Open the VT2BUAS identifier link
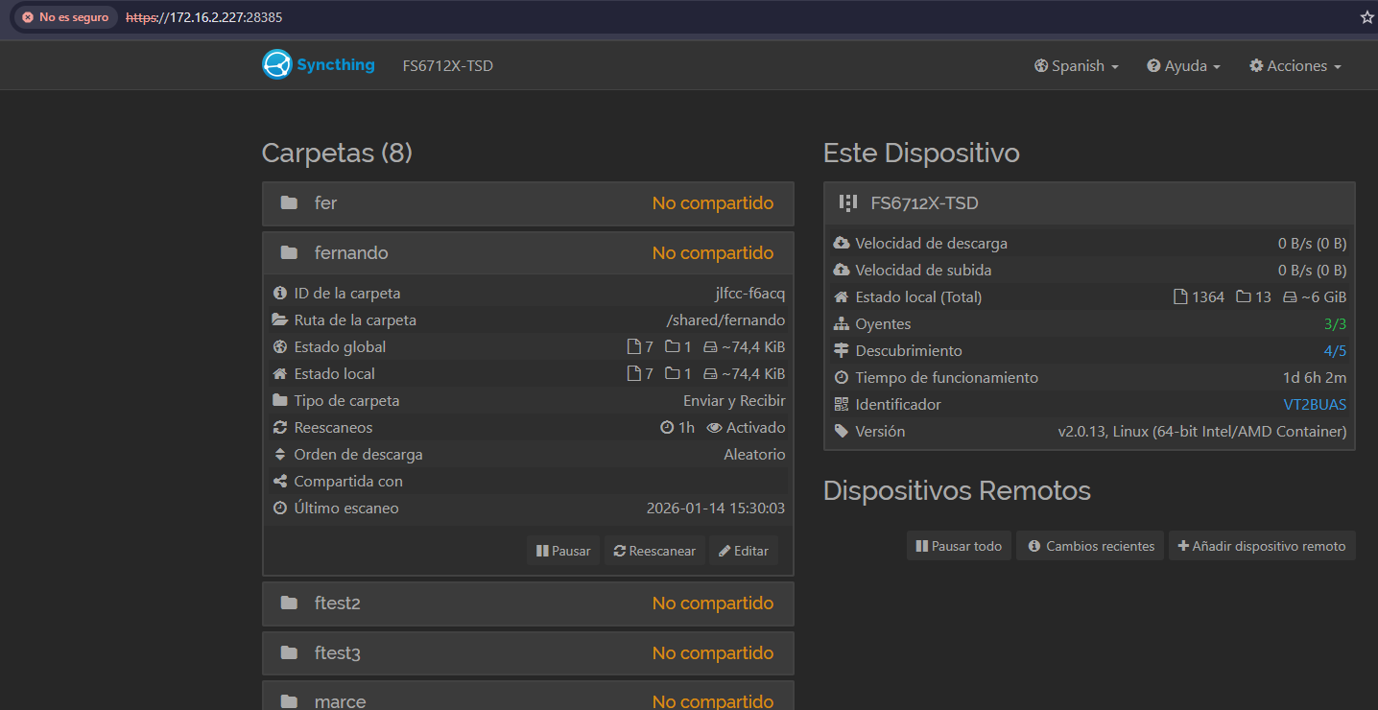Image resolution: width=1378 pixels, height=710 pixels. 1315,405
